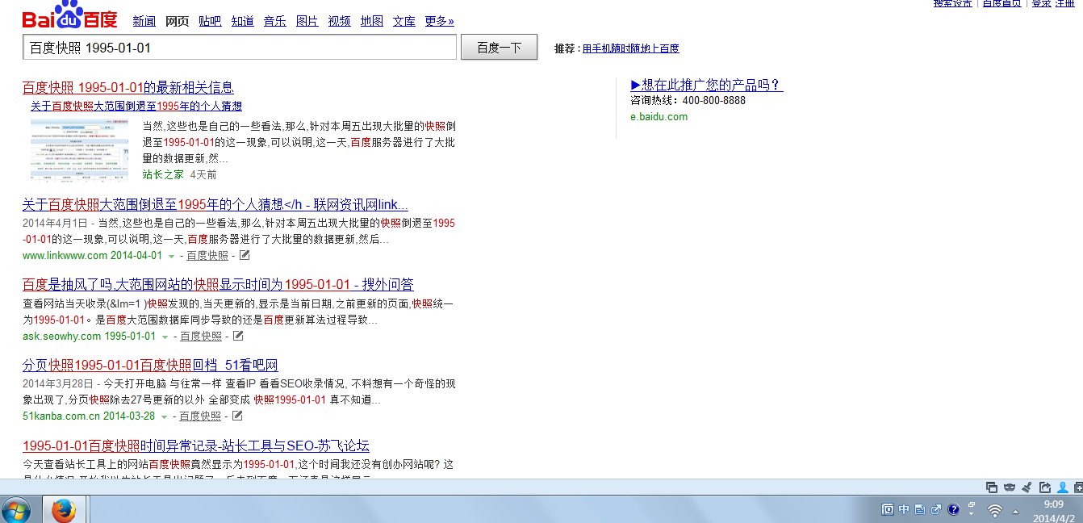Open the news link 关于百度快照大范围倒退至1995年的个人猜想
This screenshot has height=523, width=1083.
pos(136,106)
